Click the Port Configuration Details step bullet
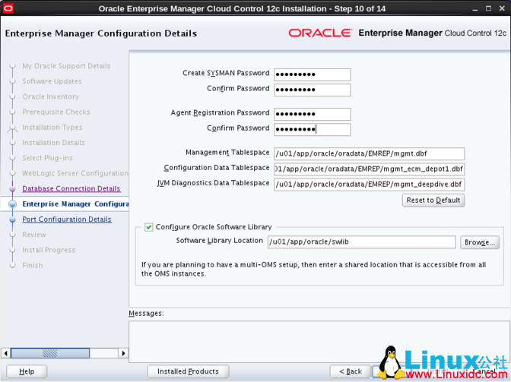Screen dimensions: 511x382 12,219
